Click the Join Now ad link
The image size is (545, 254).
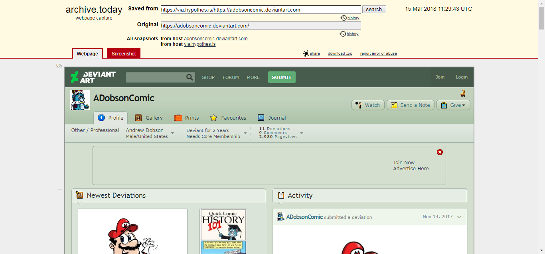[404, 163]
